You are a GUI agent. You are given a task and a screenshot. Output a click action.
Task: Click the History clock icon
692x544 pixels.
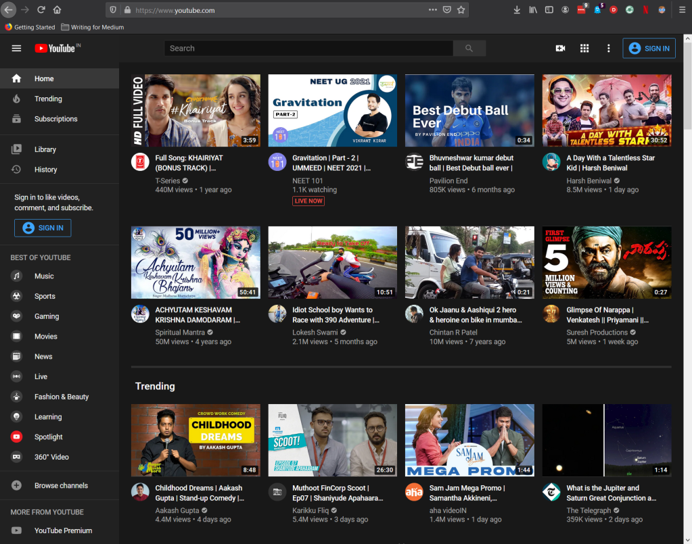click(x=17, y=170)
